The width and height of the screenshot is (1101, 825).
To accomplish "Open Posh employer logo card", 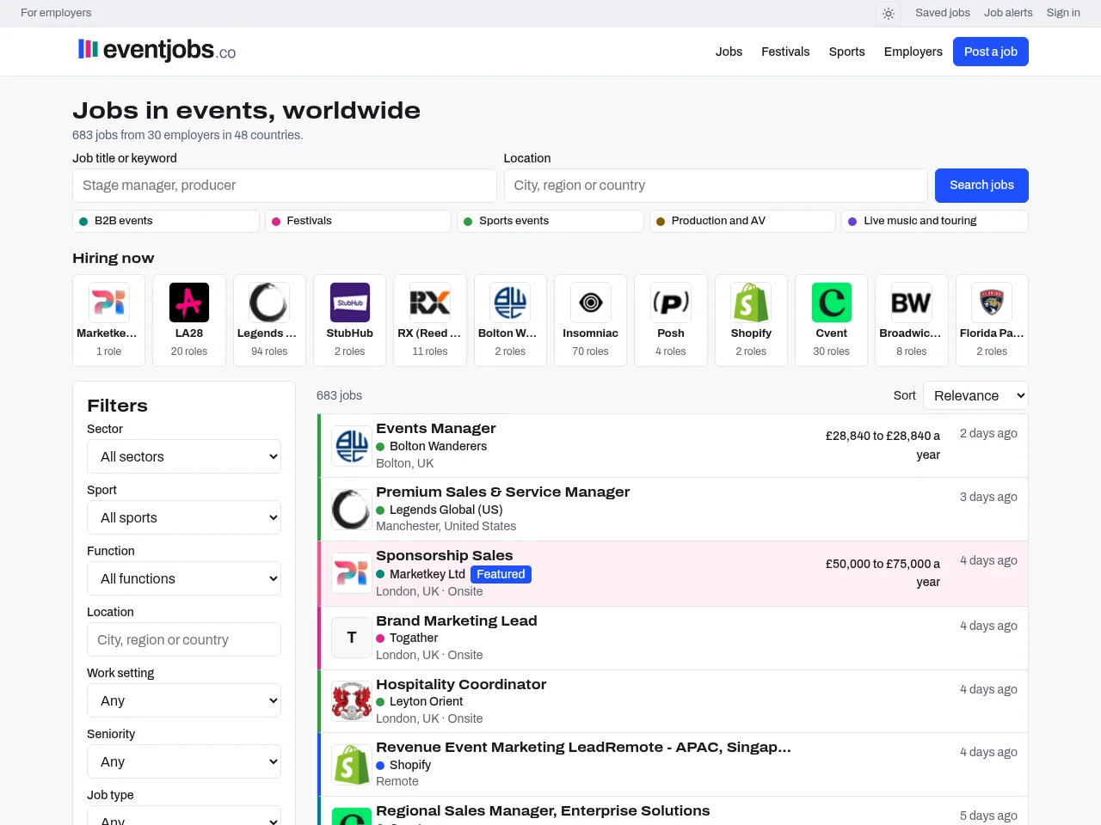I will click(671, 321).
